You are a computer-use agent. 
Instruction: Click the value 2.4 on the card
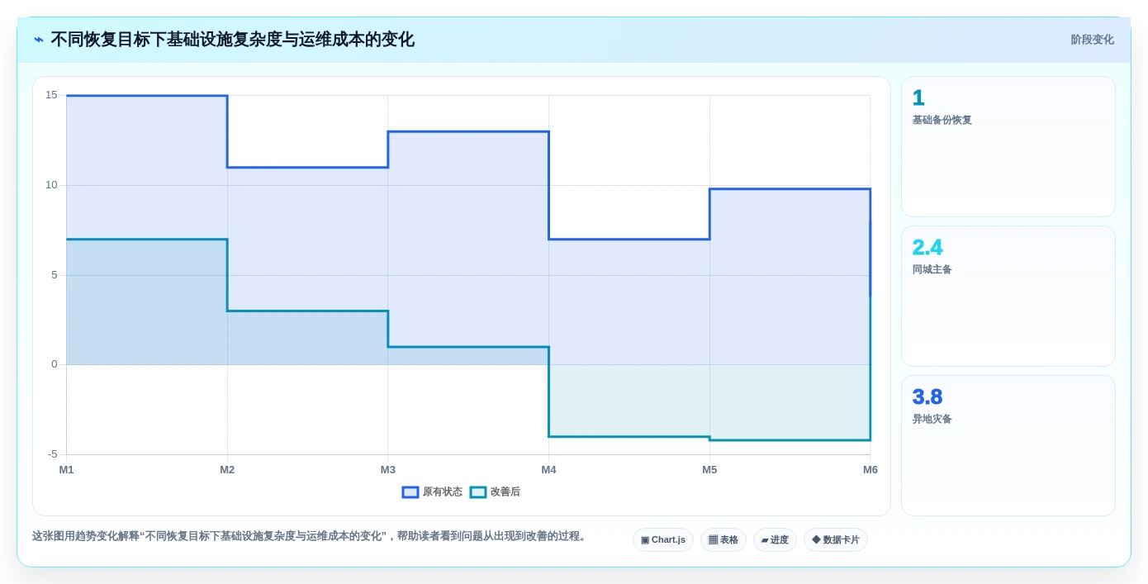tap(927, 248)
